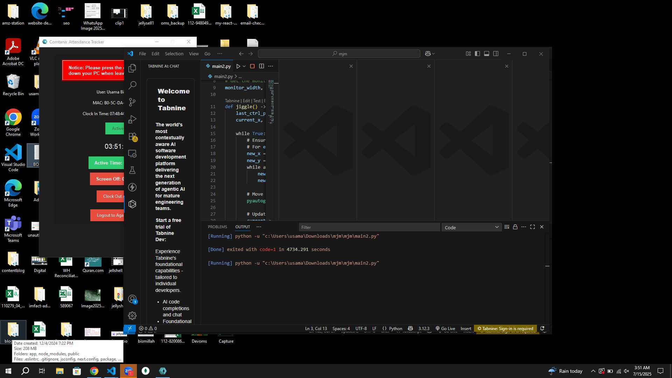672x378 pixels.
Task: Open Remote Explorer in activity bar
Action: click(132, 153)
